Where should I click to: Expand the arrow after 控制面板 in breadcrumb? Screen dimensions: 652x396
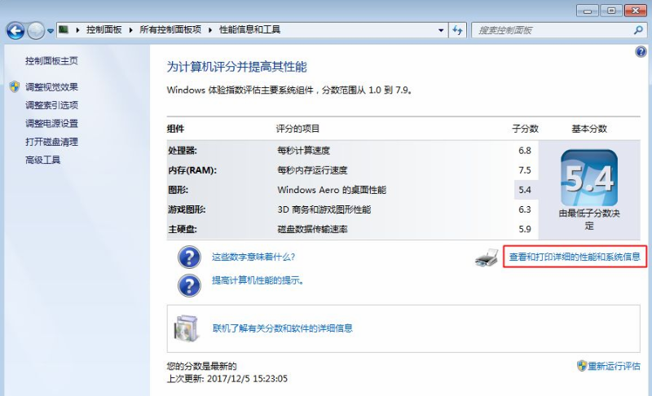pyautogui.click(x=130, y=30)
